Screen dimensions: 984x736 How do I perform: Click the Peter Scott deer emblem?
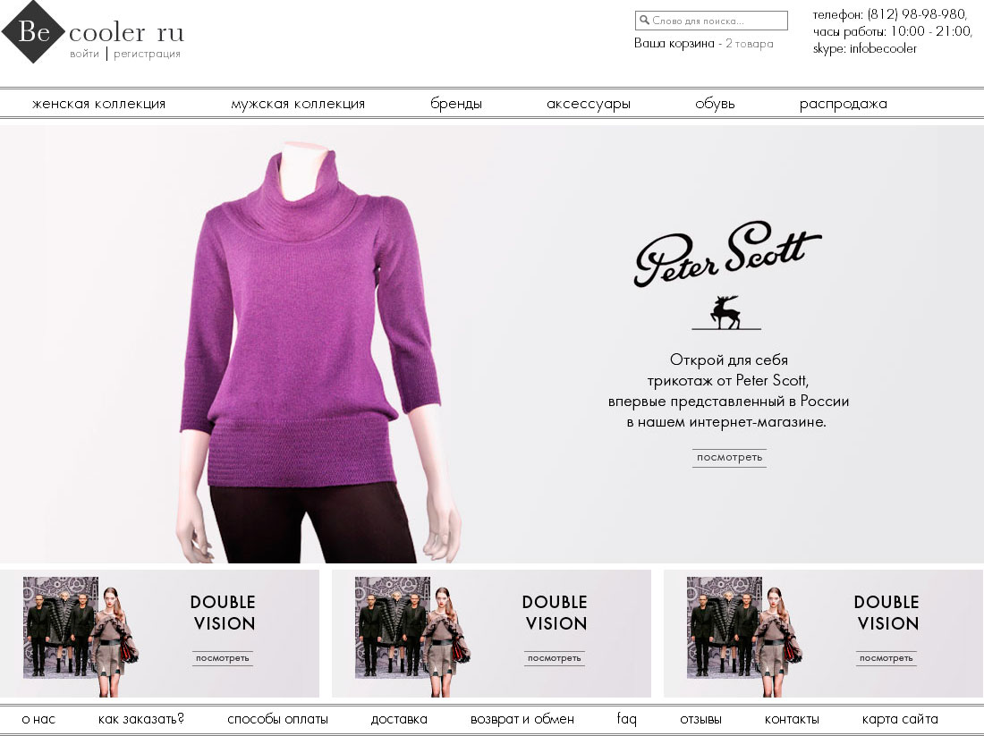click(x=726, y=312)
